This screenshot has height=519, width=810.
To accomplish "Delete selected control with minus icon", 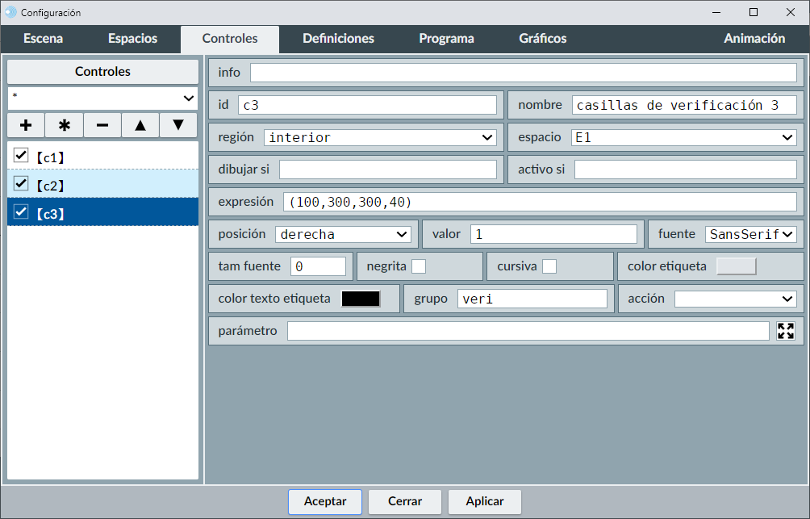I will coord(102,125).
